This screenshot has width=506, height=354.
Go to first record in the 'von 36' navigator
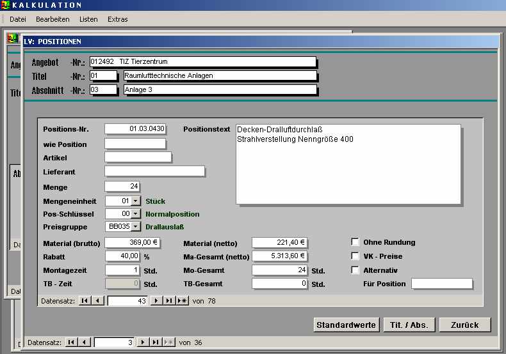(x=72, y=342)
